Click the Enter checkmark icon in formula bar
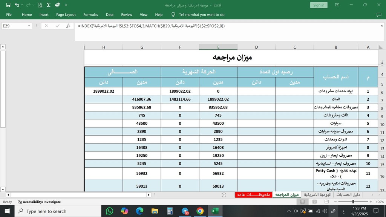 tap(57, 26)
